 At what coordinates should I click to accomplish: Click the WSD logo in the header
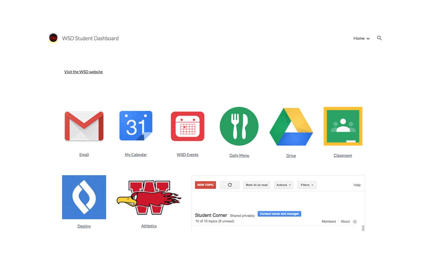coord(53,38)
